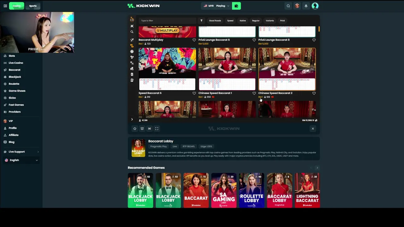Switch to the Sports tab
Screen dimensions: 404x227
33,6
